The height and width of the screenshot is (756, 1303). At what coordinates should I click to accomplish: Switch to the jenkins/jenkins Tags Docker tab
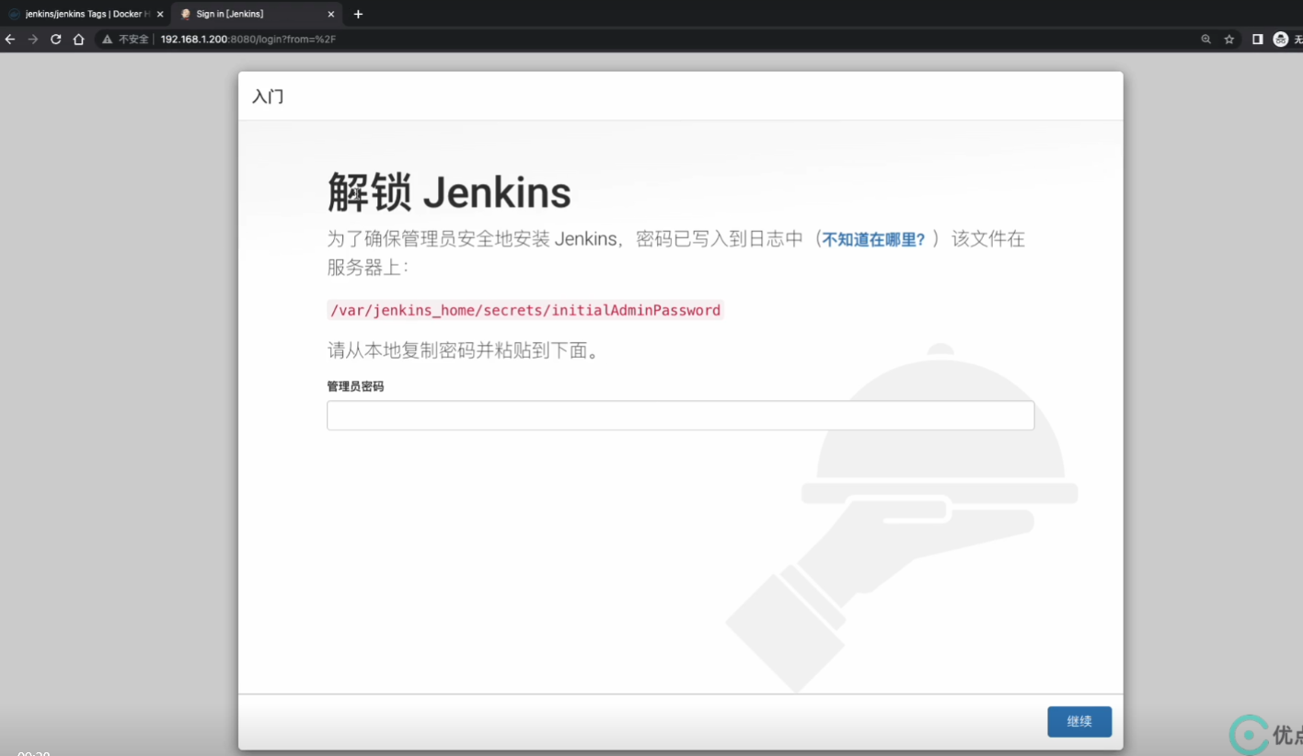(86, 14)
